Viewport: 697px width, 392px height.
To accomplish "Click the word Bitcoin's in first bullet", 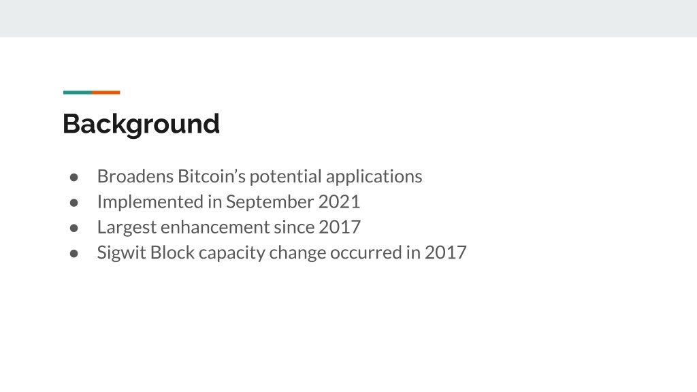I will (212, 176).
